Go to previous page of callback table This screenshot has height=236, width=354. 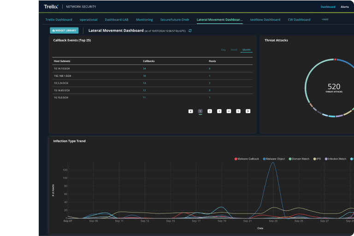coord(191,111)
